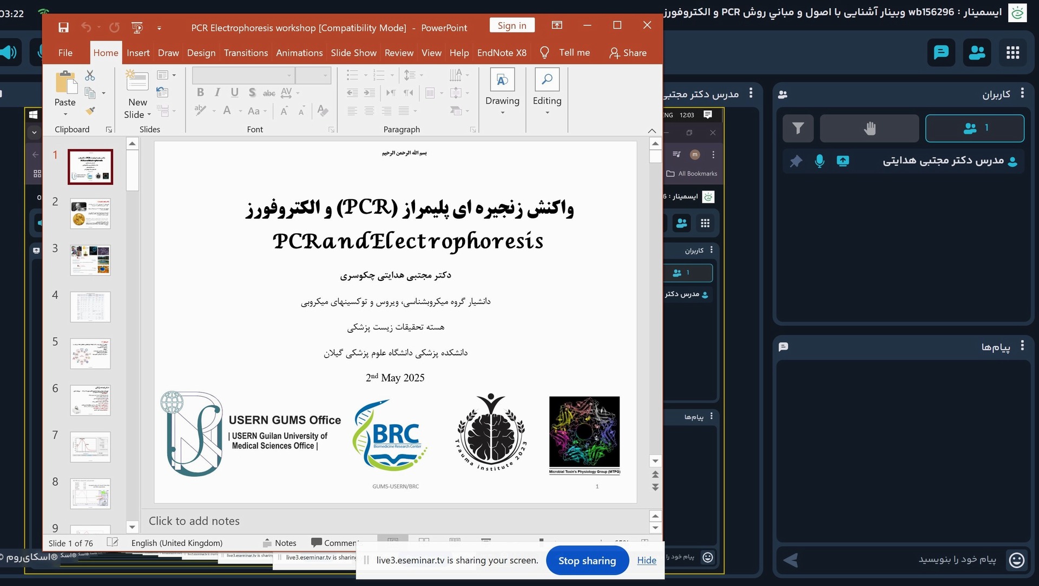Collapse the ribbon with the chevron
1039x586 pixels.
click(652, 130)
